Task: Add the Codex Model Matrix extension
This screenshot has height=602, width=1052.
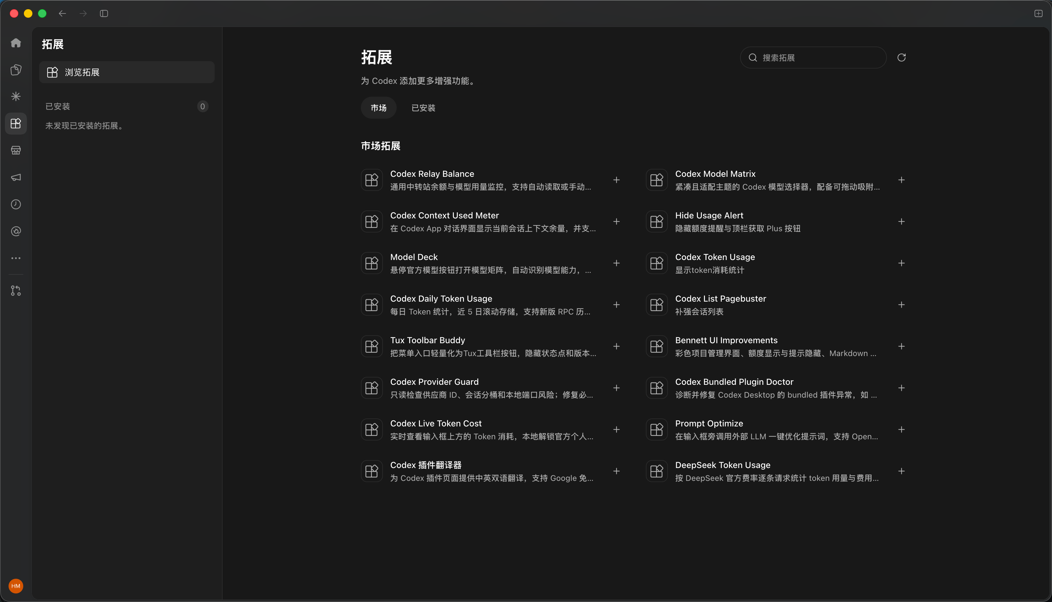Action: click(x=902, y=180)
